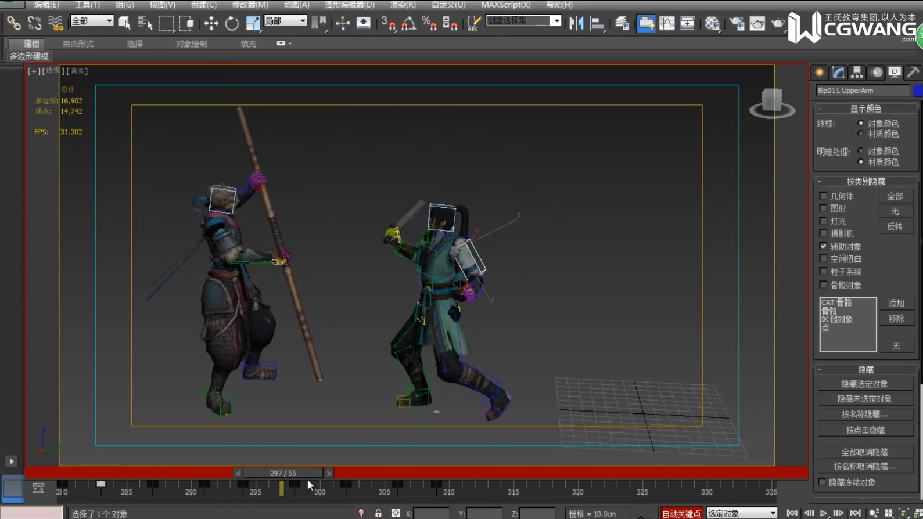Toggle the 3D Snaps icon
Screen dimensions: 923x519
point(388,23)
